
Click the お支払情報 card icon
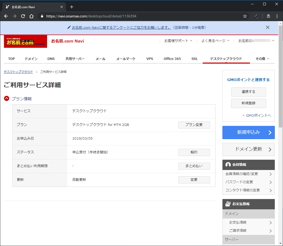(x=228, y=204)
